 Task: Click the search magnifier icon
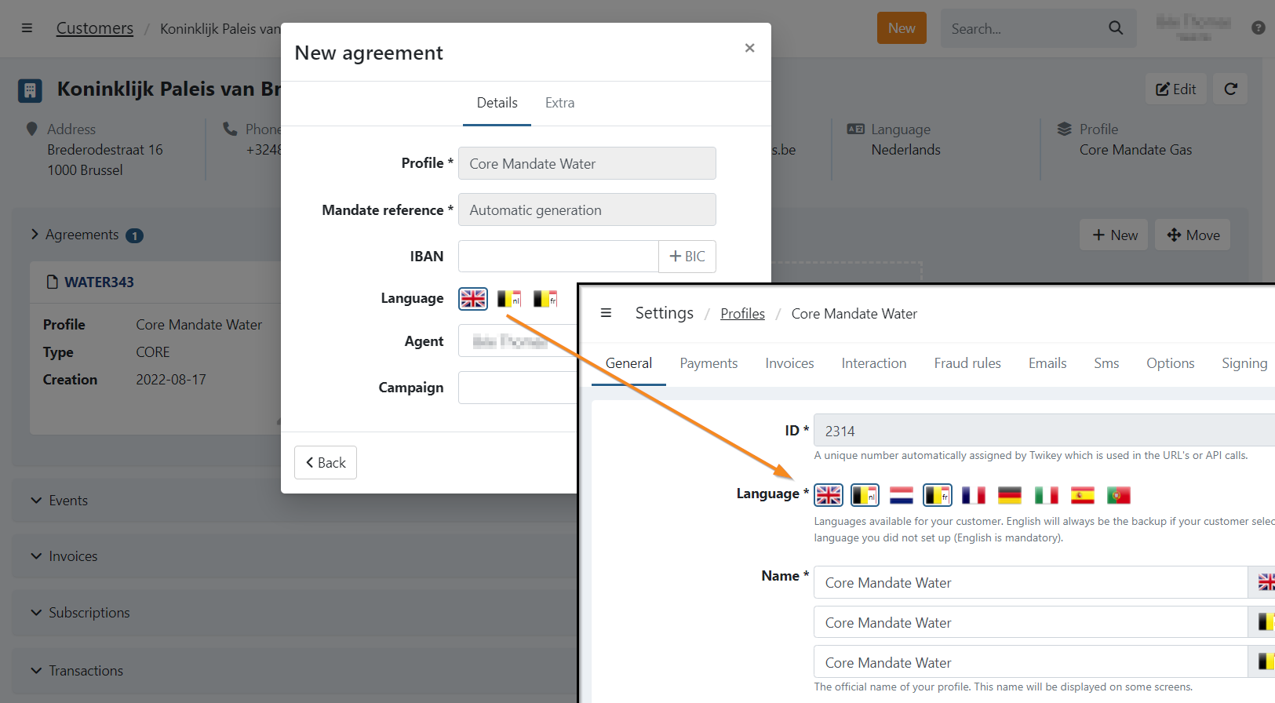(1115, 28)
